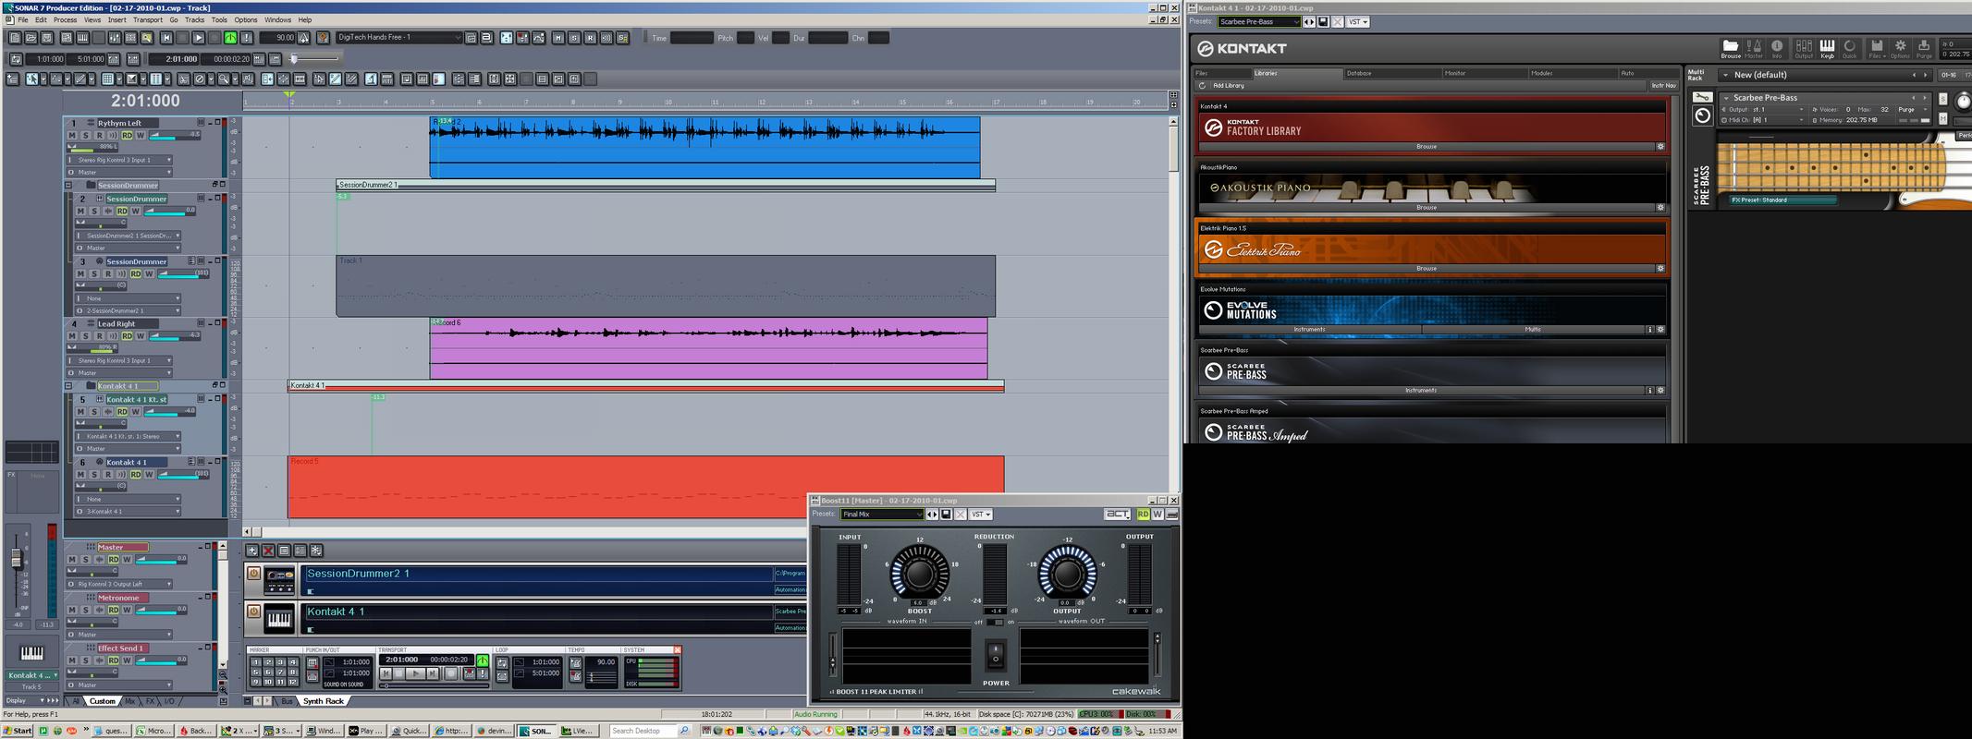
Task: Click Scarbee Pre-Bass wrench edit icon
Action: [1702, 97]
